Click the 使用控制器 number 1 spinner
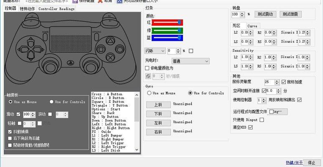The image size is (323, 167). click(262, 100)
